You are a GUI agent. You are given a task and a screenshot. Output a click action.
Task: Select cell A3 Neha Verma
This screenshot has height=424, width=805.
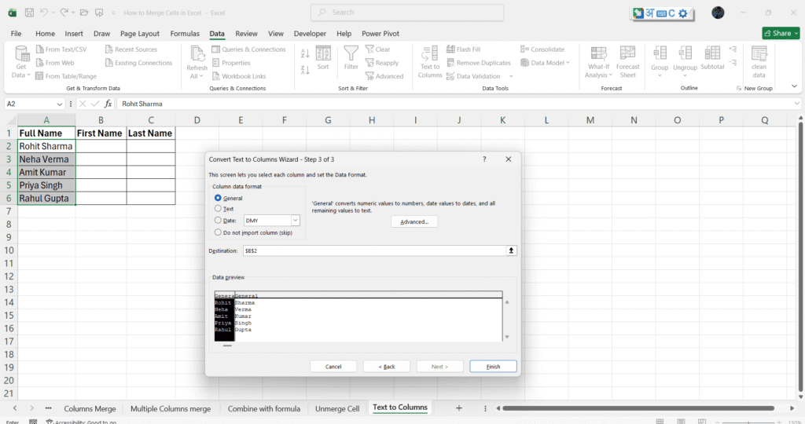pos(46,159)
